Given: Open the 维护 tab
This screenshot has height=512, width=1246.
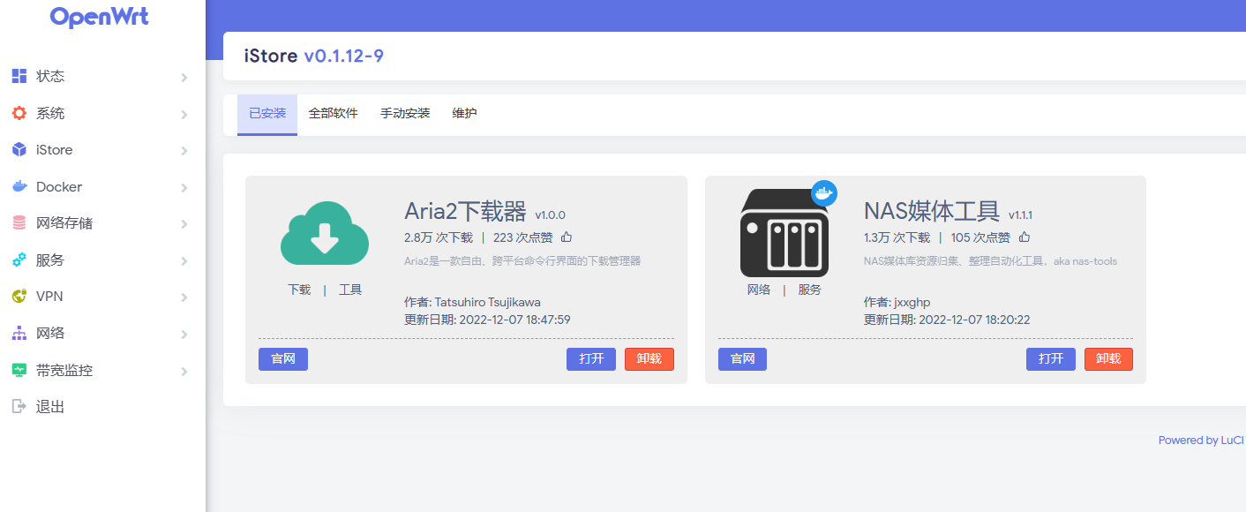Looking at the screenshot, I should 464,114.
